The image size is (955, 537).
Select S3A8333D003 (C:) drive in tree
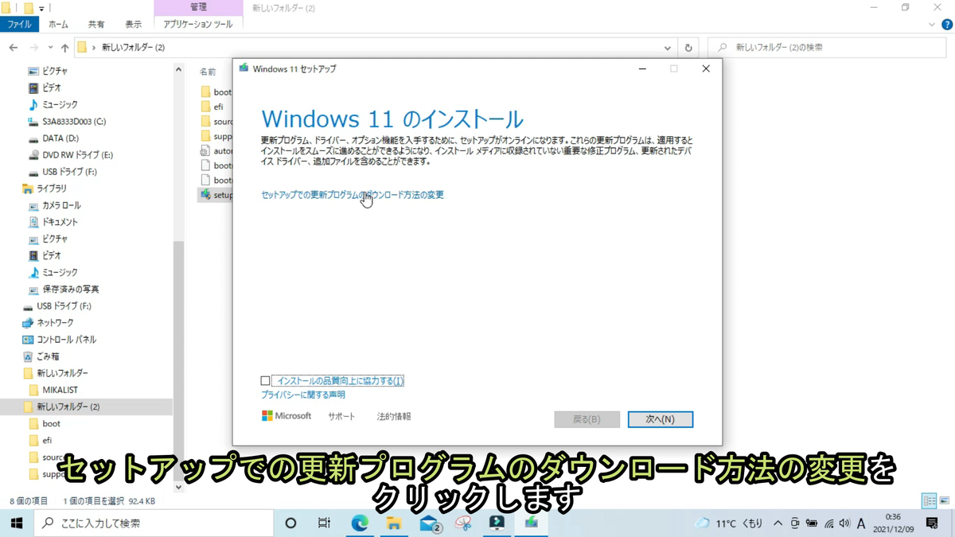[67, 122]
